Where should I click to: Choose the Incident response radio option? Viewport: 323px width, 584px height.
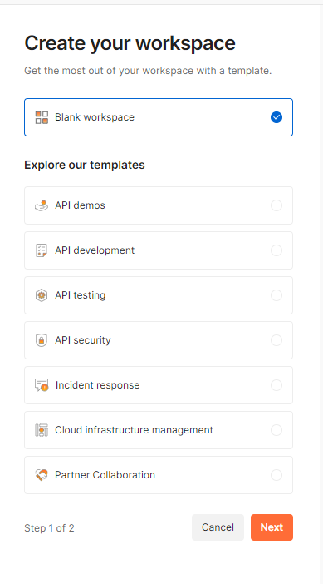[x=277, y=385]
